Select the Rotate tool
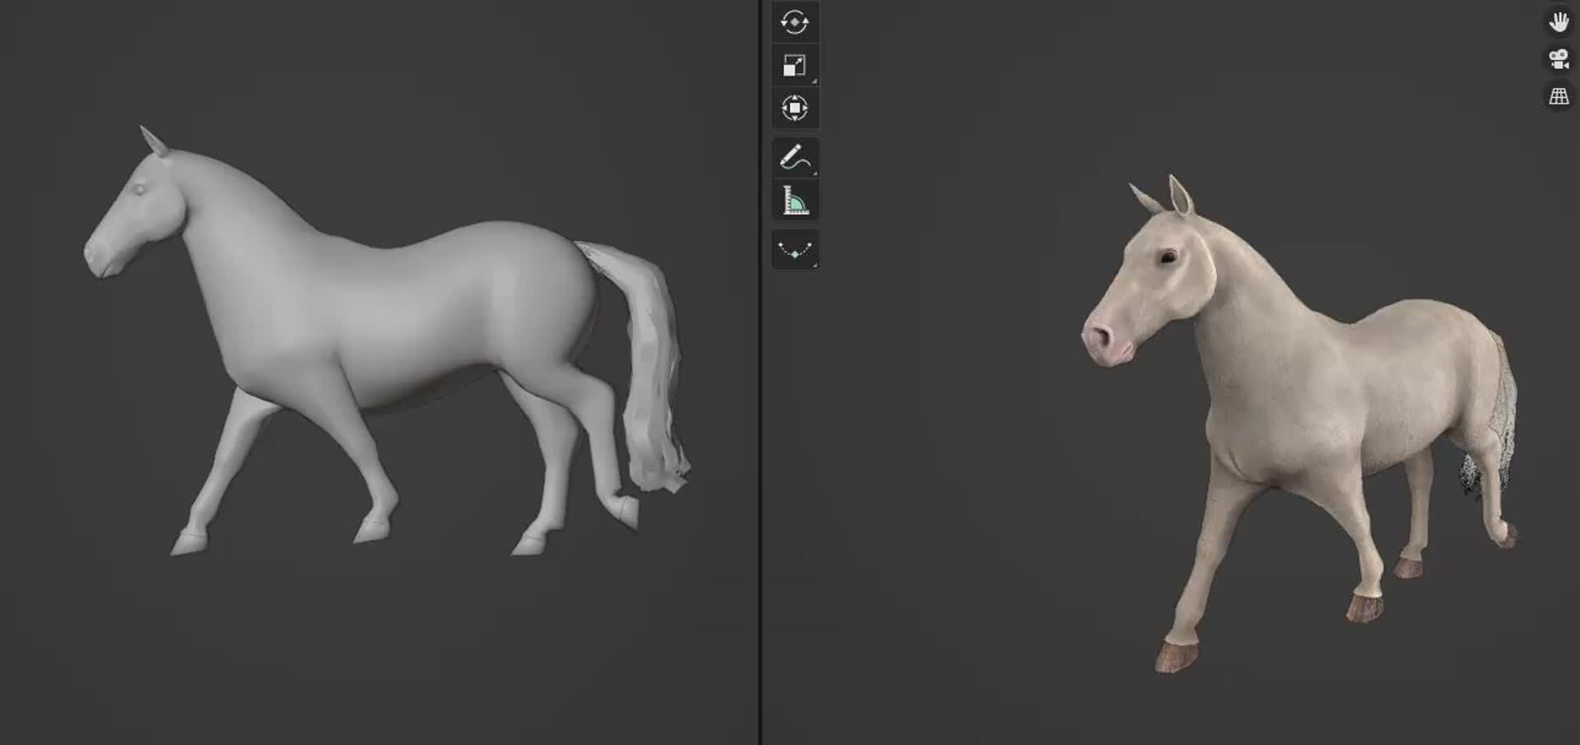Viewport: 1580px width, 745px height. pos(793,23)
